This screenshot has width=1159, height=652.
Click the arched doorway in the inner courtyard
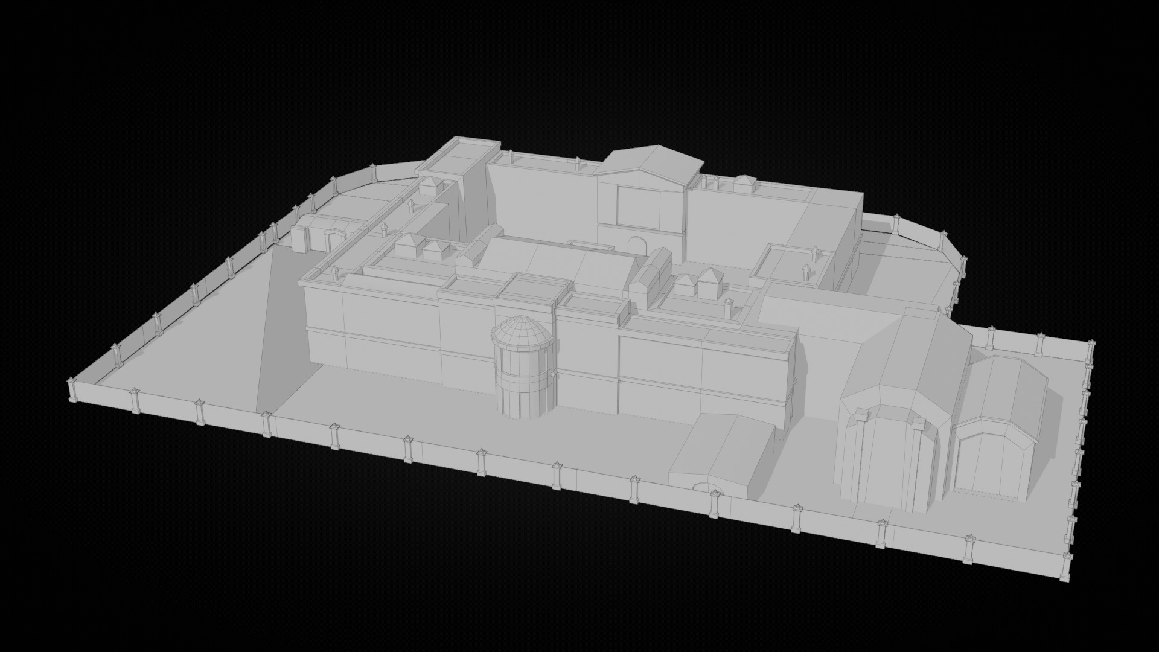tap(636, 246)
